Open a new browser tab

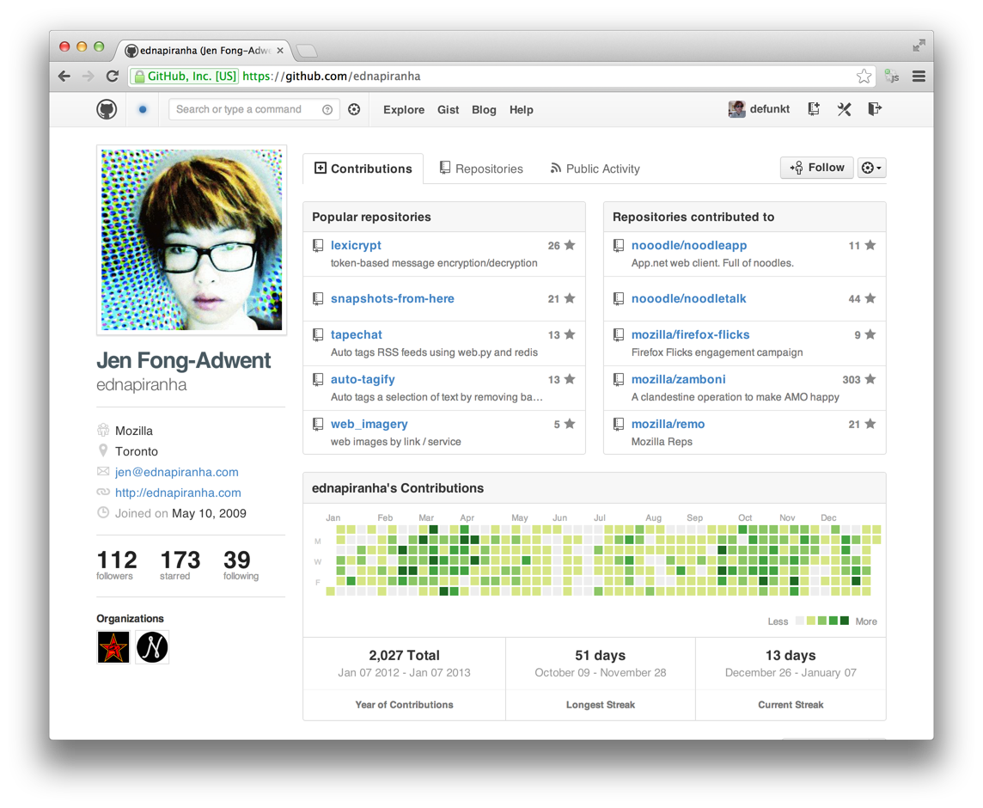pyautogui.click(x=307, y=50)
